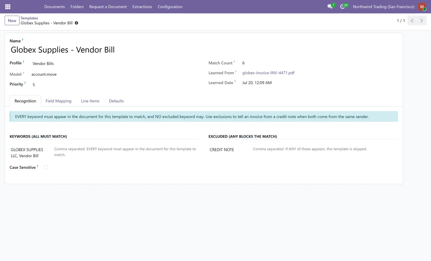Screen dimensions: 431x261
Task: Click the Learned From help question mark
Action: [x=236, y=72]
